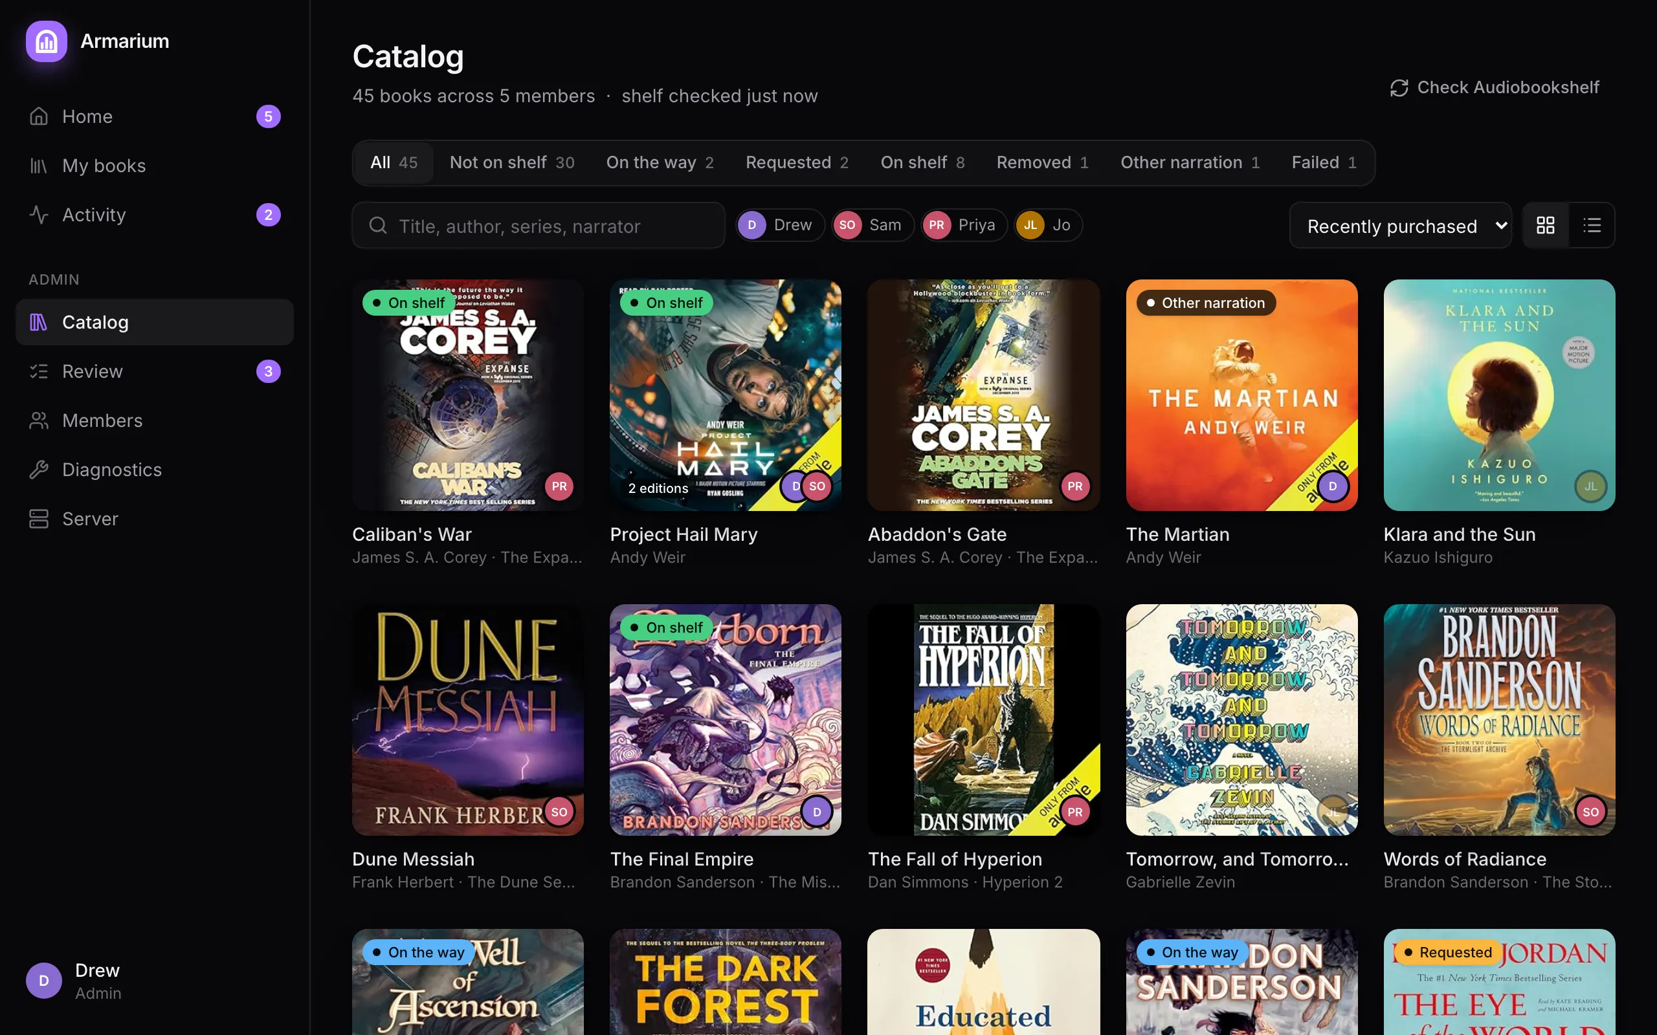Open the Recently purchased sort dropdown
1657x1035 pixels.
[1400, 225]
